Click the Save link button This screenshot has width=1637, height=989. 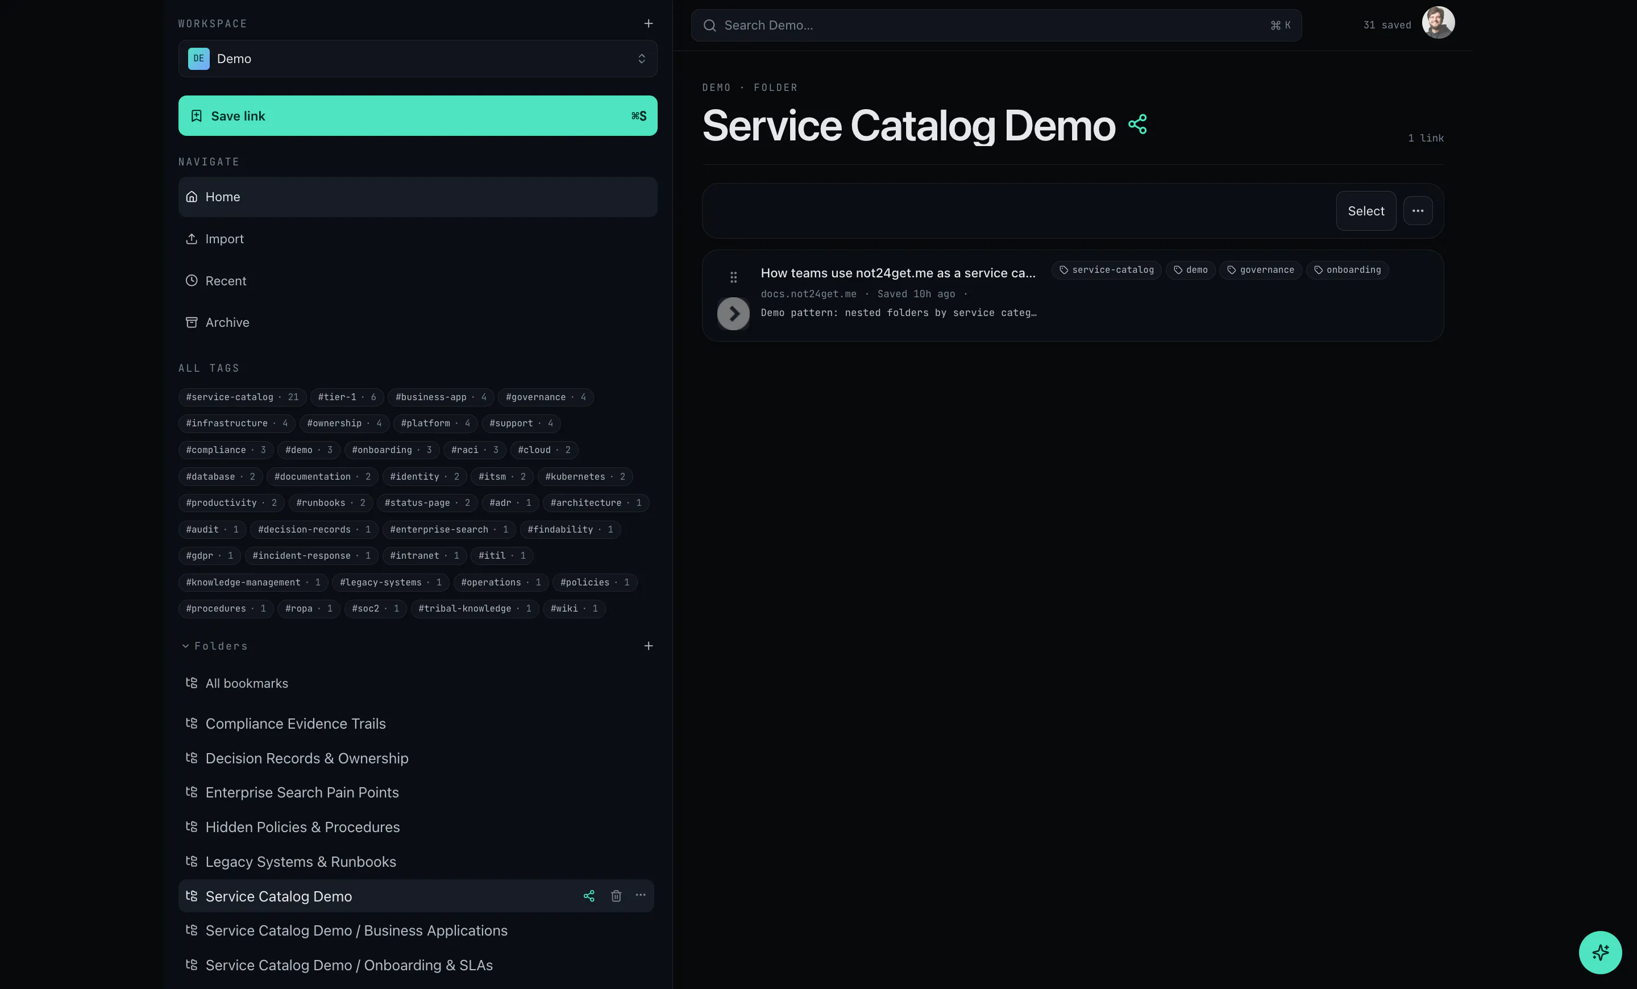418,115
